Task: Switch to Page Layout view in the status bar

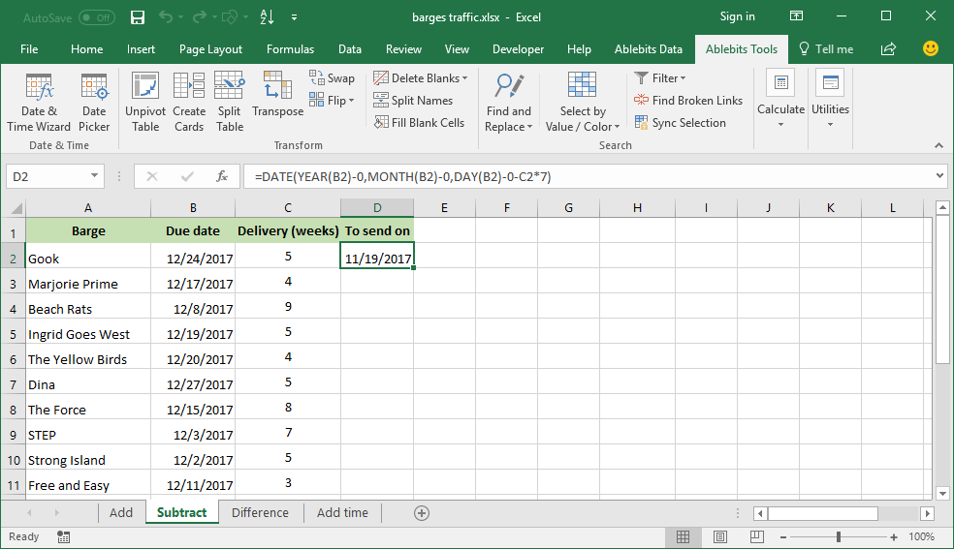Action: coord(720,536)
